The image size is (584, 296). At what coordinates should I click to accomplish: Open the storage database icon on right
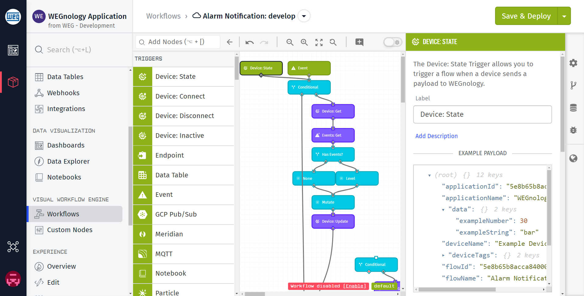(x=573, y=108)
